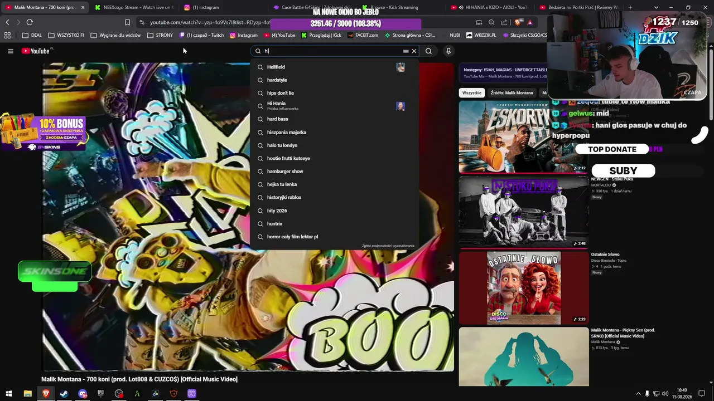
Task: Reload the page with the refresh icon
Action: tap(30, 22)
